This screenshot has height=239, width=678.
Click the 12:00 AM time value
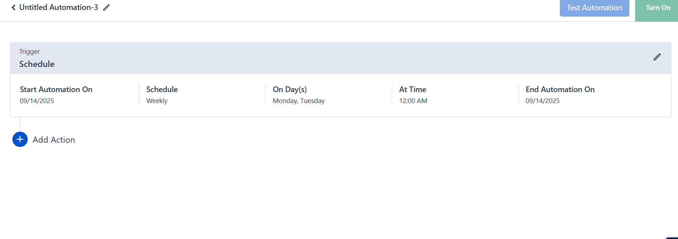pos(413,101)
